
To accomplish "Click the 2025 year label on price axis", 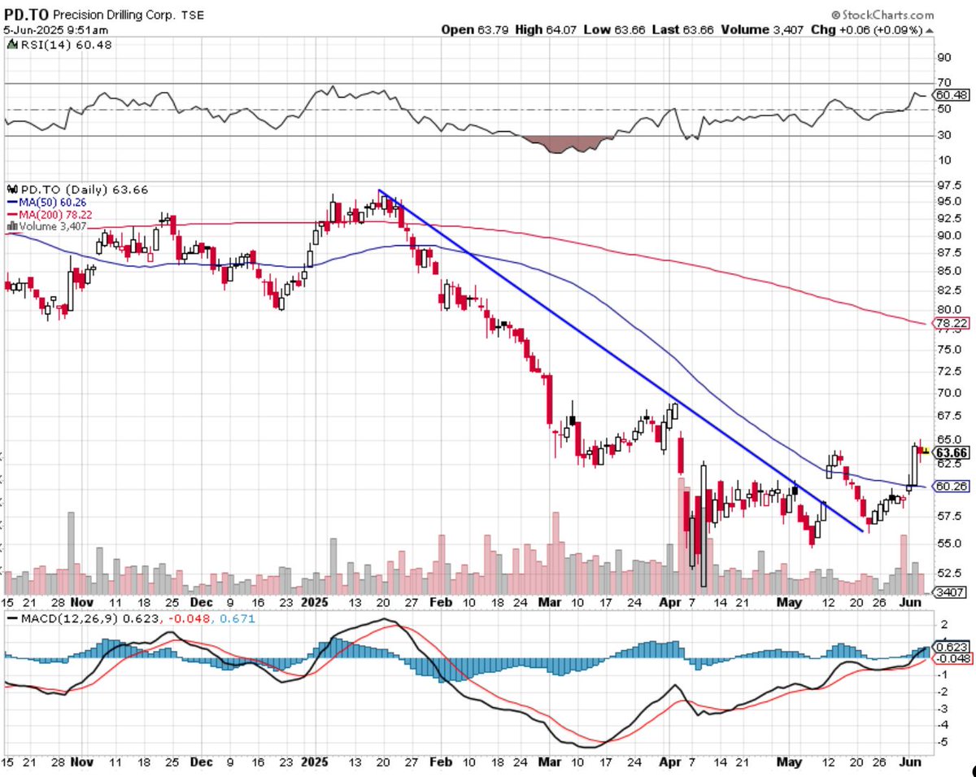I will pyautogui.click(x=314, y=603).
